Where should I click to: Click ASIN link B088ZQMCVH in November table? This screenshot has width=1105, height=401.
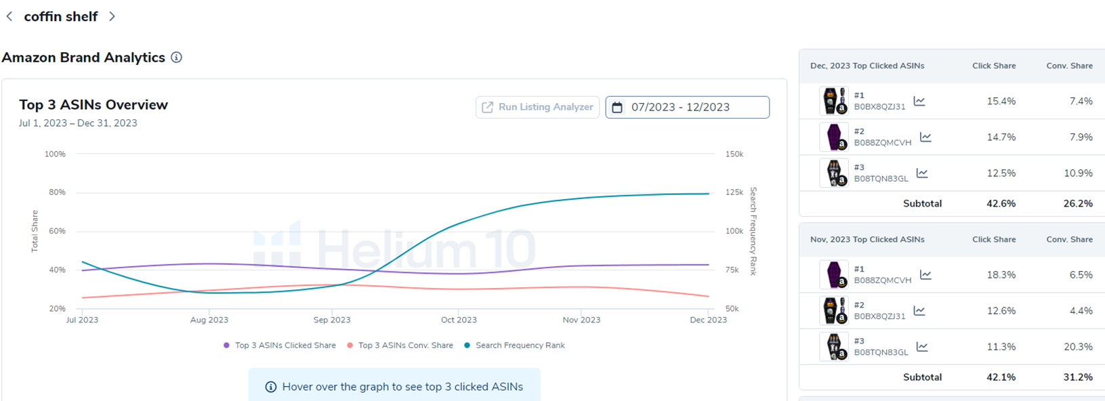(x=882, y=280)
